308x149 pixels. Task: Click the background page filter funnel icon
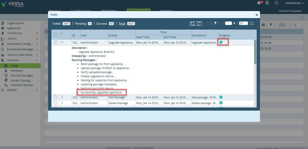tap(271, 25)
